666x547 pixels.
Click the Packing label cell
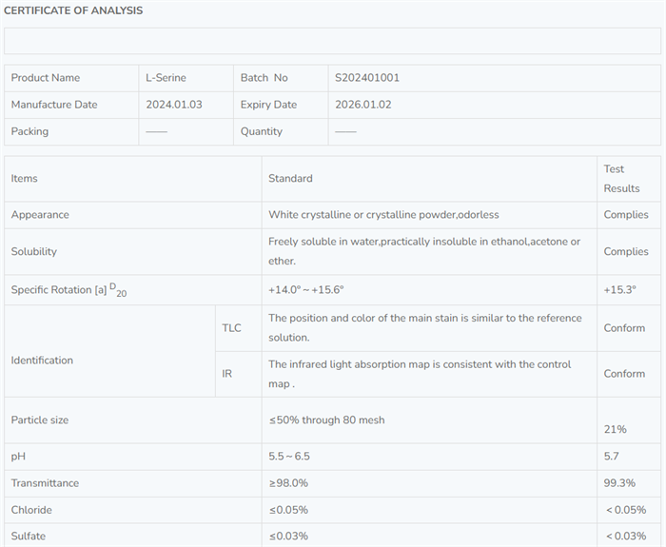29,131
